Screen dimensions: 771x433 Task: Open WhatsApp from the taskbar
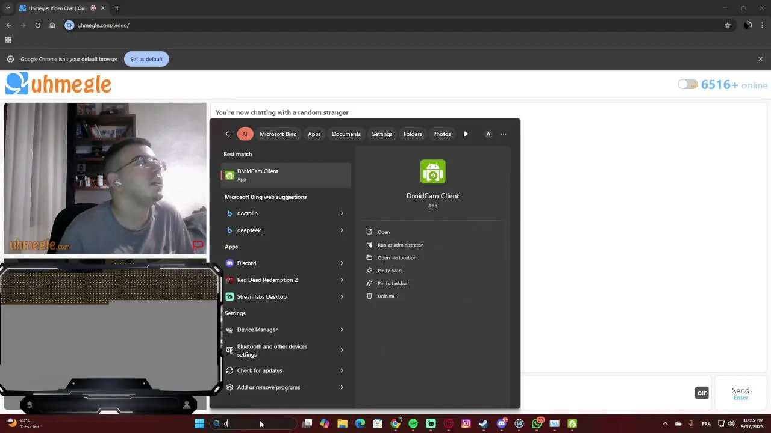(537, 423)
